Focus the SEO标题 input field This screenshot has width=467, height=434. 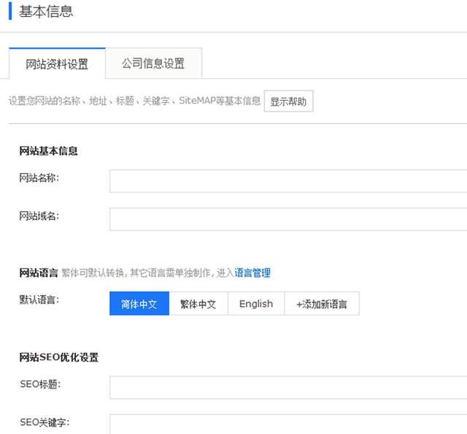pos(288,387)
